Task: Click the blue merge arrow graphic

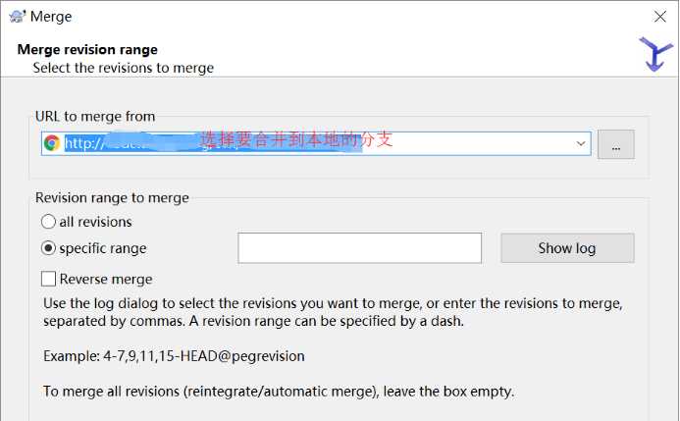Action: click(655, 54)
